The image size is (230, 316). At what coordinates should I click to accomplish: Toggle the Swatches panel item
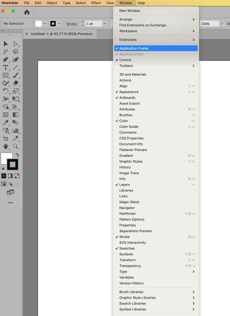[x=156, y=248]
